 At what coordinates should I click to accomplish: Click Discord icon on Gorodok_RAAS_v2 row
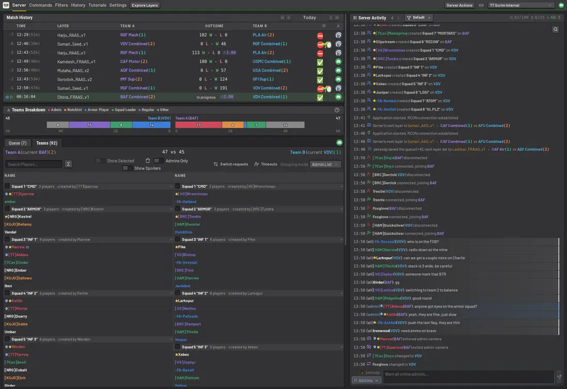click(x=338, y=79)
